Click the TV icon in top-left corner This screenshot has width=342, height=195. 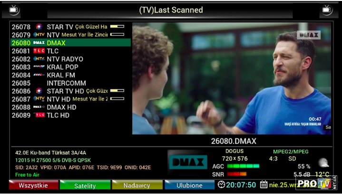point(15,10)
